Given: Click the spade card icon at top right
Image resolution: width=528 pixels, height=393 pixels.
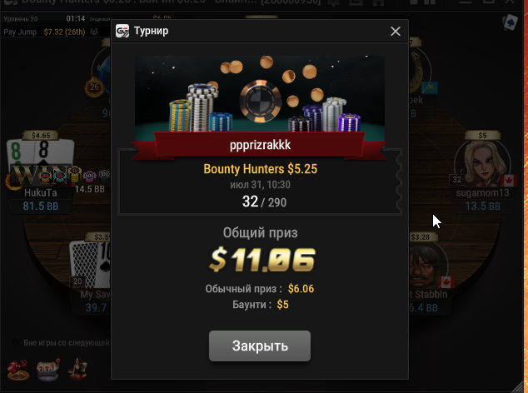Looking at the screenshot, I should (x=510, y=23).
